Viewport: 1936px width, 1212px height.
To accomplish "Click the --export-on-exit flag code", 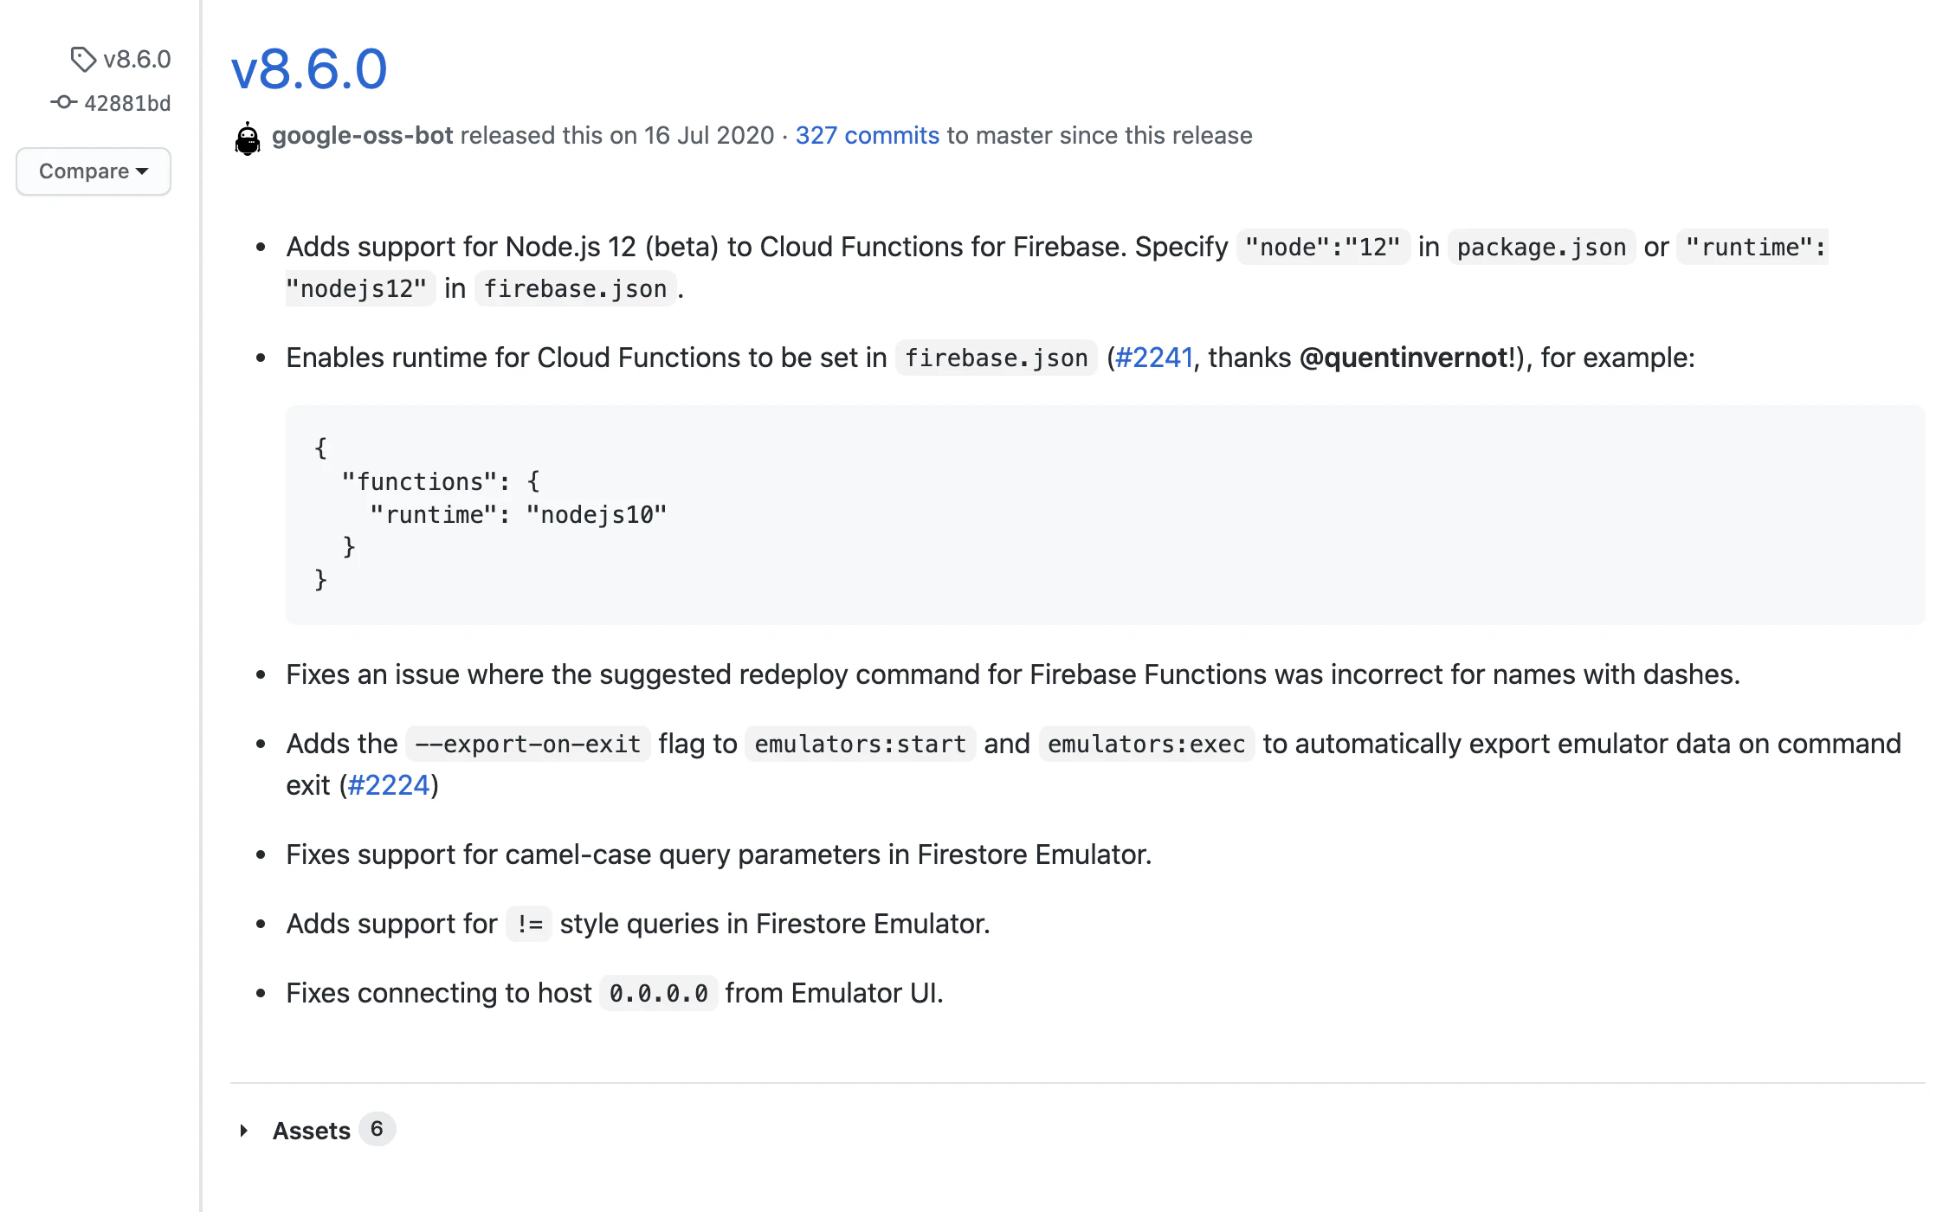I will (528, 745).
